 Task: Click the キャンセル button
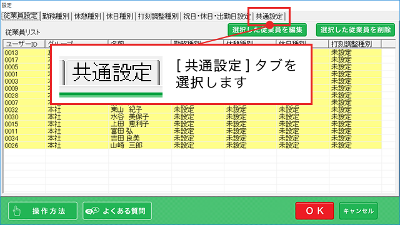(x=358, y=211)
